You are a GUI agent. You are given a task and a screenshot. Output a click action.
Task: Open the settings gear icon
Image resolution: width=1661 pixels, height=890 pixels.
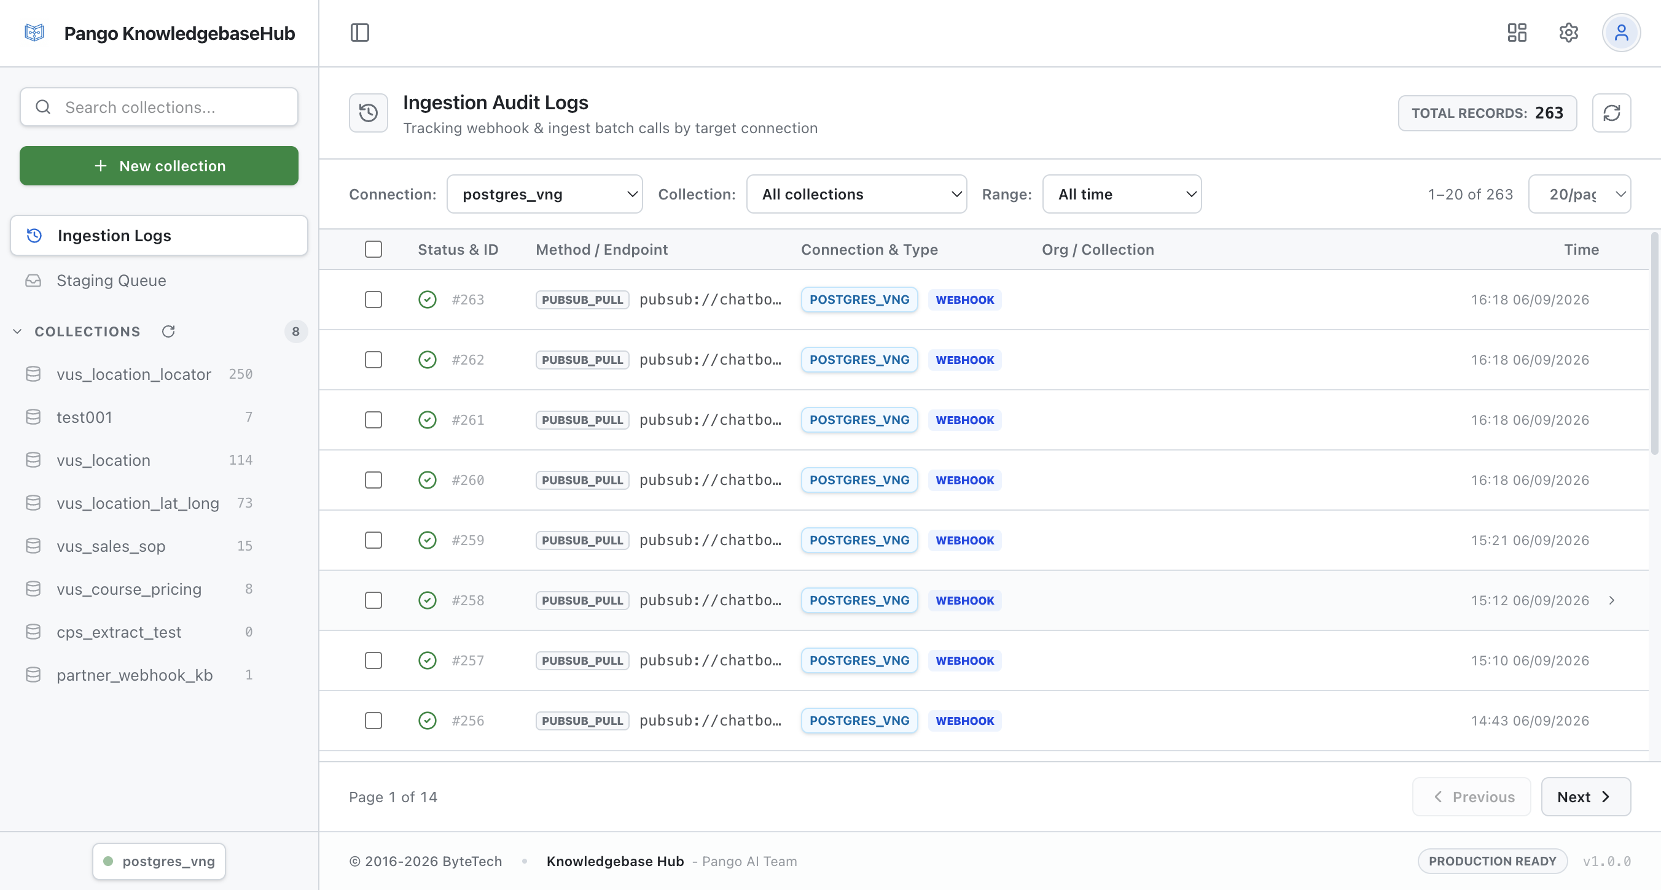click(x=1568, y=32)
